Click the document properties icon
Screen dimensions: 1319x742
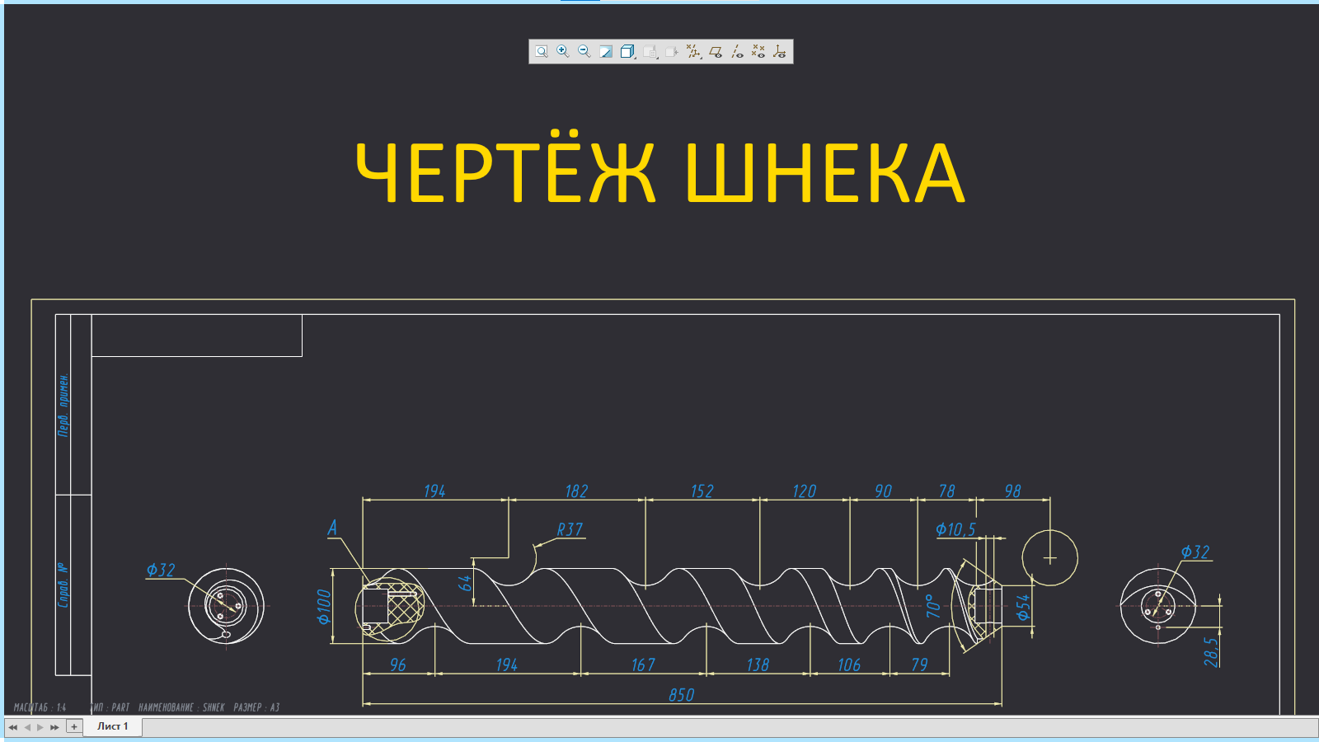click(x=649, y=51)
